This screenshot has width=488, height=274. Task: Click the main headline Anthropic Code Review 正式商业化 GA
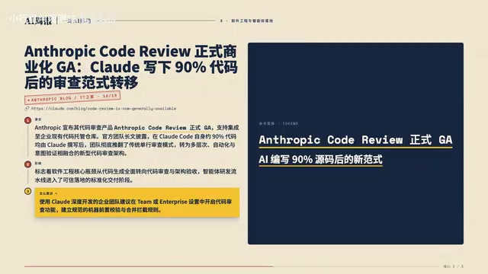pyautogui.click(x=131, y=67)
